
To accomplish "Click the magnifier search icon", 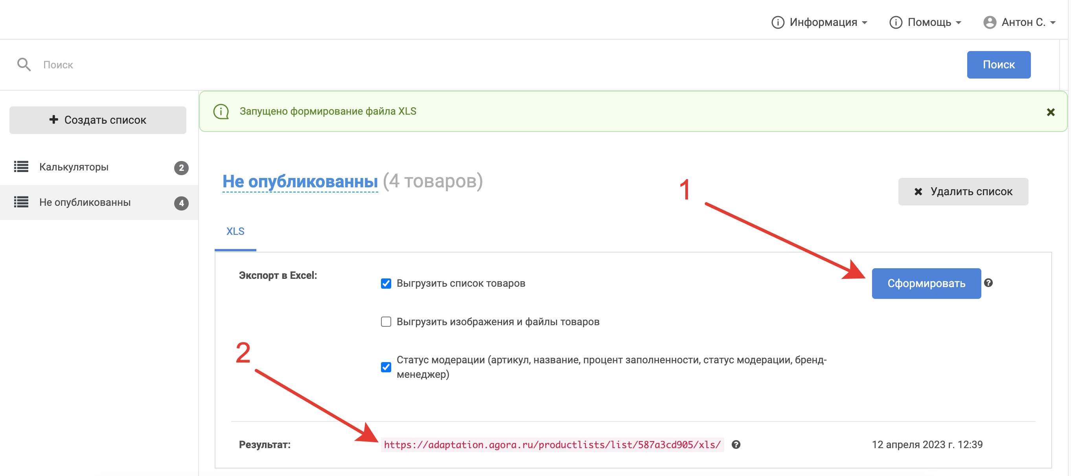I will point(24,64).
